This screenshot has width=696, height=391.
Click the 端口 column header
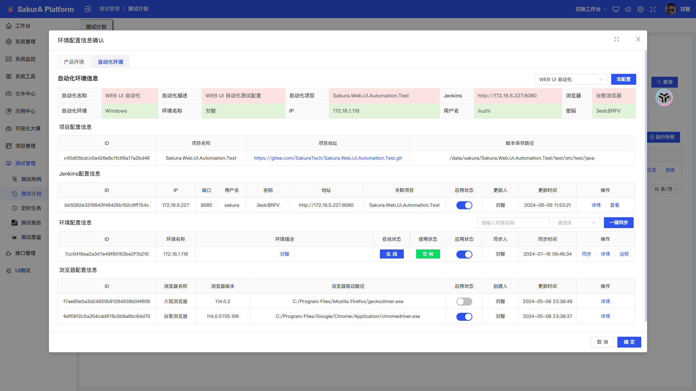coord(206,190)
